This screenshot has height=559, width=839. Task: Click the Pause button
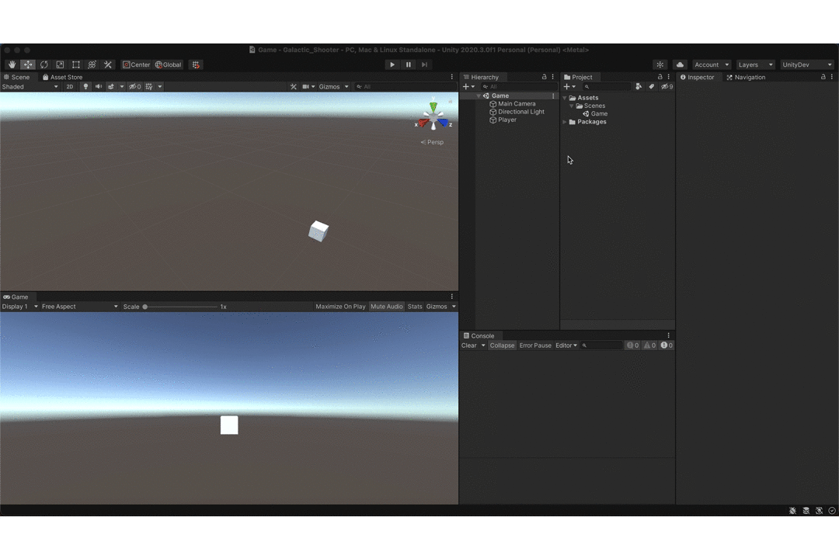(x=409, y=64)
